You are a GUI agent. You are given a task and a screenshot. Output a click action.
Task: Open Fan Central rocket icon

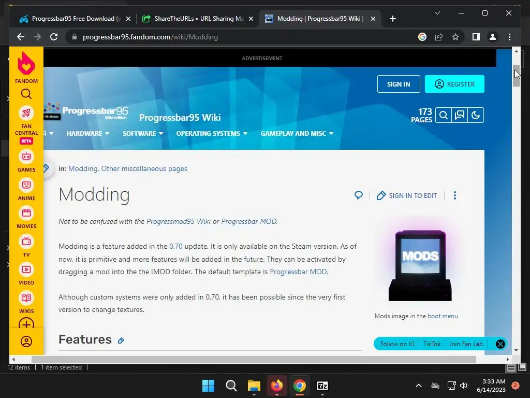(26, 113)
